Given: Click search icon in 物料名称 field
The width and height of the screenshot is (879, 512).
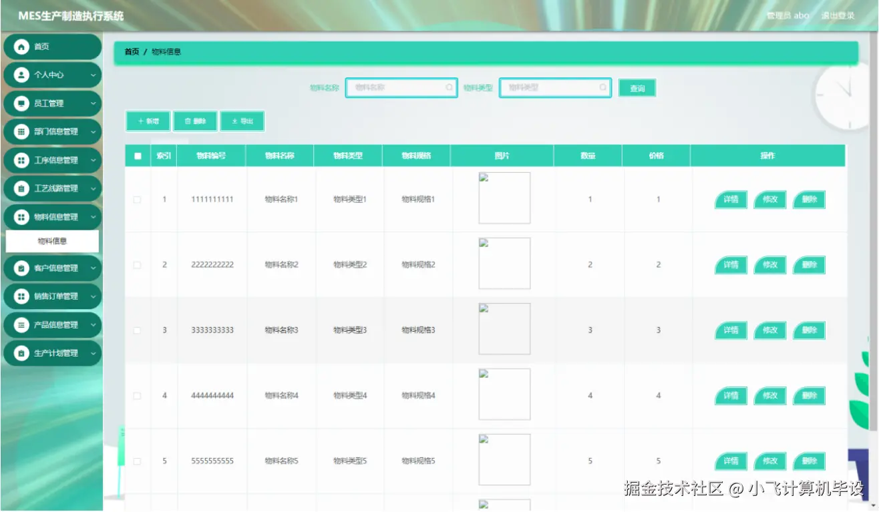Looking at the screenshot, I should (x=449, y=87).
